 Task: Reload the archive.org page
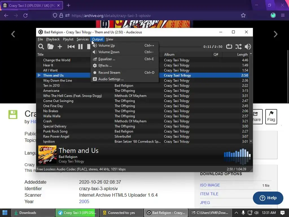[25, 16]
